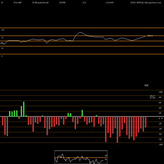Viewport: 164px width, 164px height.
Task: Click the -100 label on MR axis
Action: (x=160, y=145)
